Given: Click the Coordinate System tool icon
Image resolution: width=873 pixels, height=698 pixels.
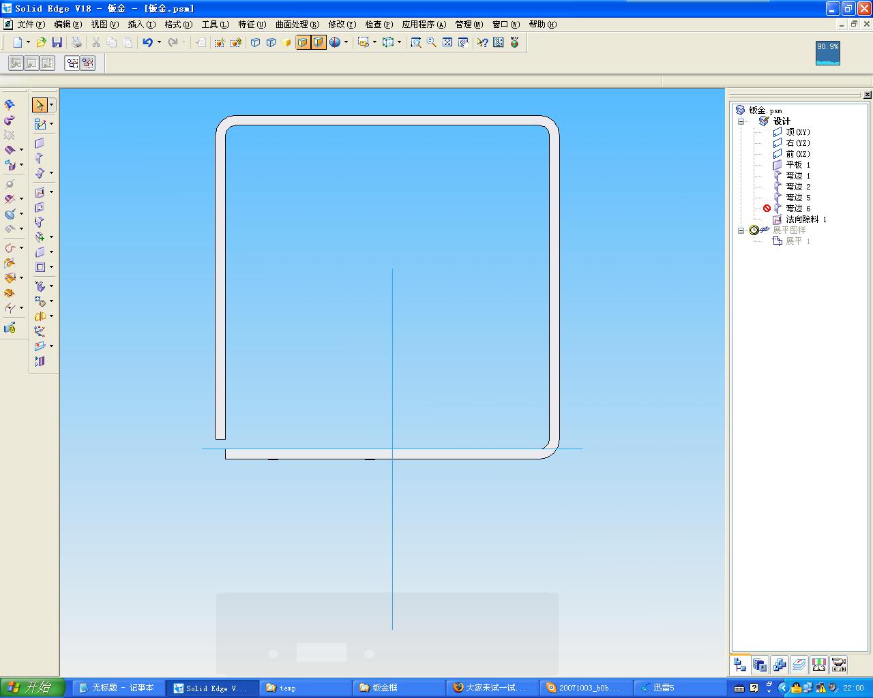Looking at the screenshot, I should (40, 331).
